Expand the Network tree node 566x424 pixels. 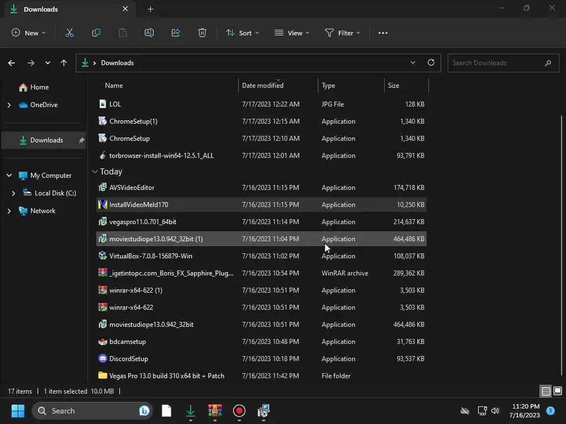[9, 211]
